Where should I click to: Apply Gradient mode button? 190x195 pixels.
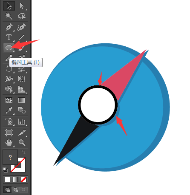click(x=15, y=180)
